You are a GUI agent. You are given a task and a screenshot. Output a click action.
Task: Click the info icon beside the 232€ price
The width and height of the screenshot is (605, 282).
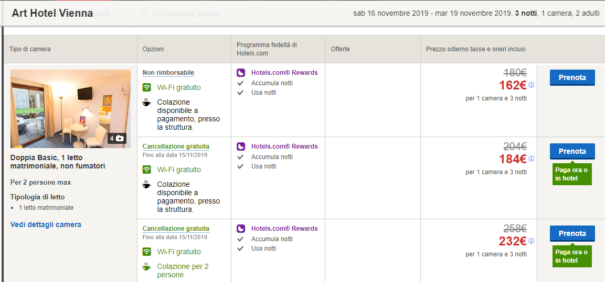tap(531, 241)
